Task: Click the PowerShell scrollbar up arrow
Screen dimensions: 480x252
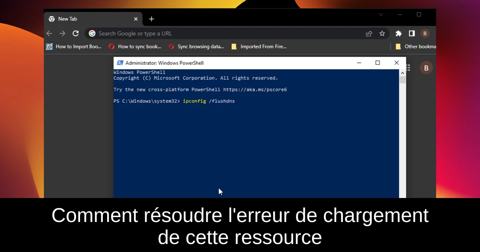Action: tap(402, 72)
